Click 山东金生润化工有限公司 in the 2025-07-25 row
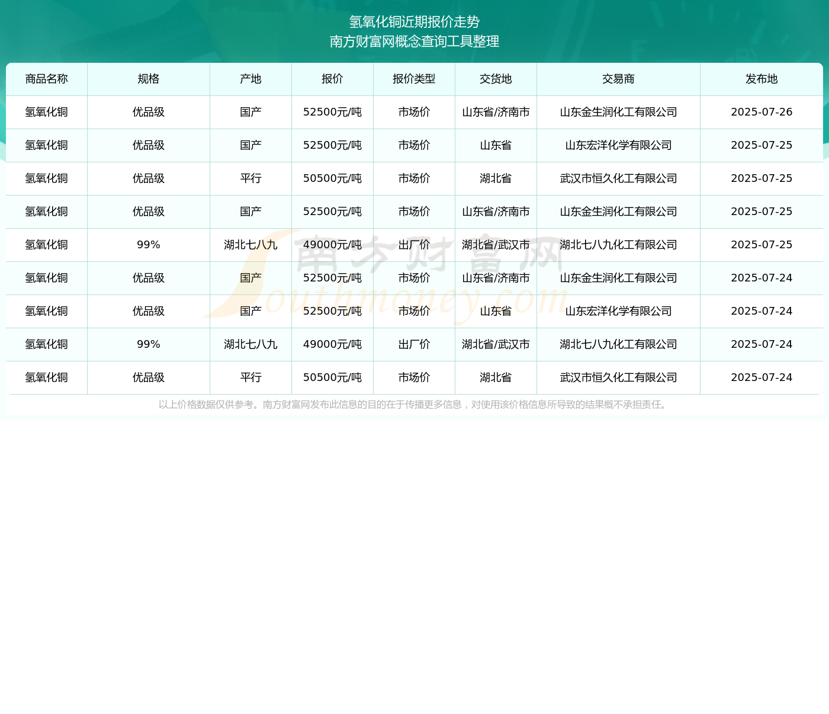This screenshot has width=829, height=714. 619,212
